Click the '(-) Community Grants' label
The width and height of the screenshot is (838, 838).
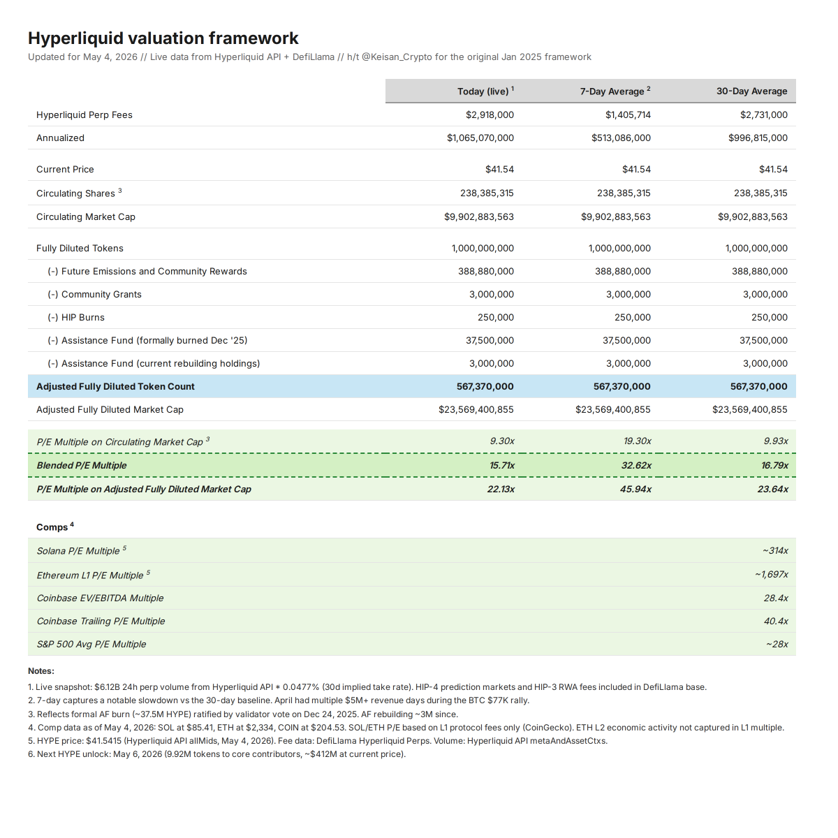(94, 294)
